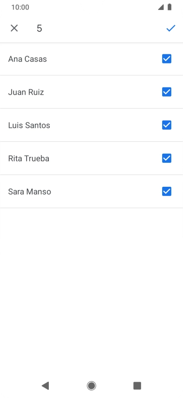Viewport: 183px width, 398px height.
Task: Uncheck the Juan Ruiz checkbox
Action: 167,92
